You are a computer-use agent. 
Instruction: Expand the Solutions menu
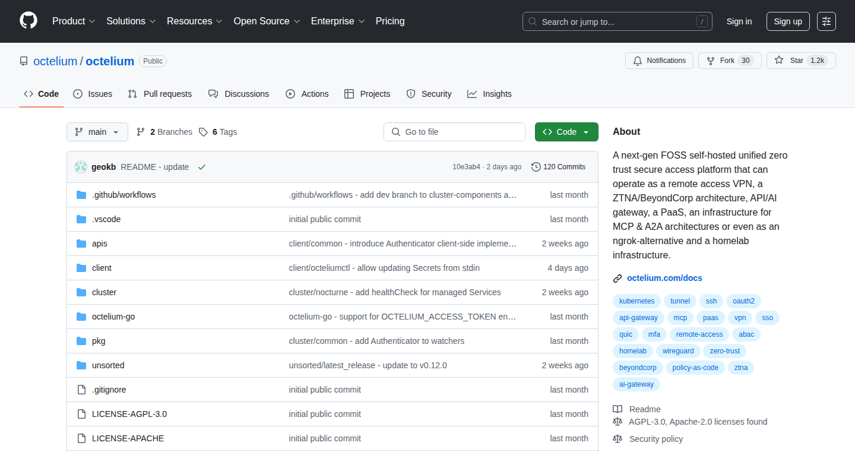click(131, 21)
